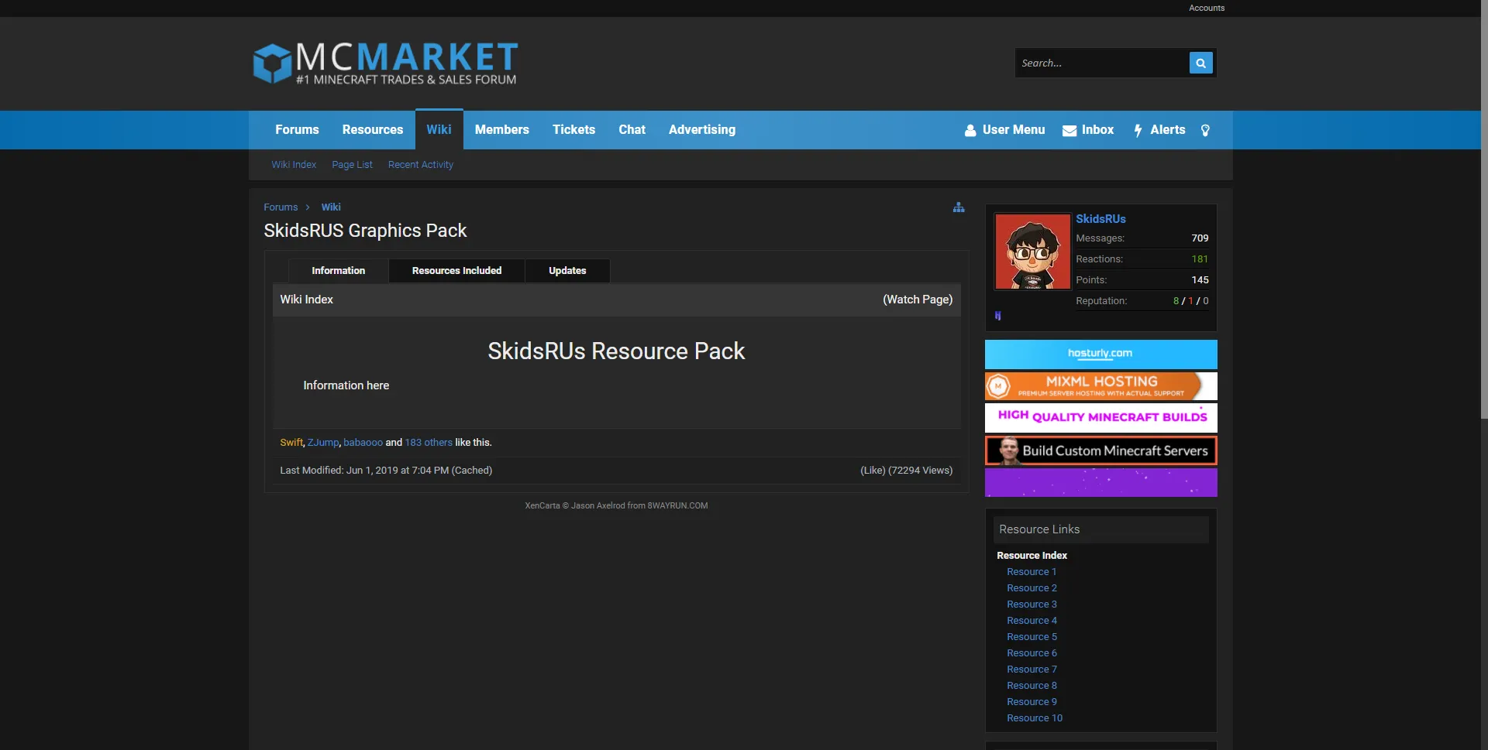Viewport: 1488px width, 750px height.
Task: Click the Forums breadcrumb link
Action: (x=281, y=207)
